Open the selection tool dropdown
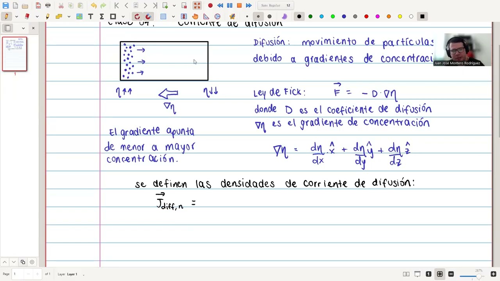The height and width of the screenshot is (281, 500). coord(173,16)
